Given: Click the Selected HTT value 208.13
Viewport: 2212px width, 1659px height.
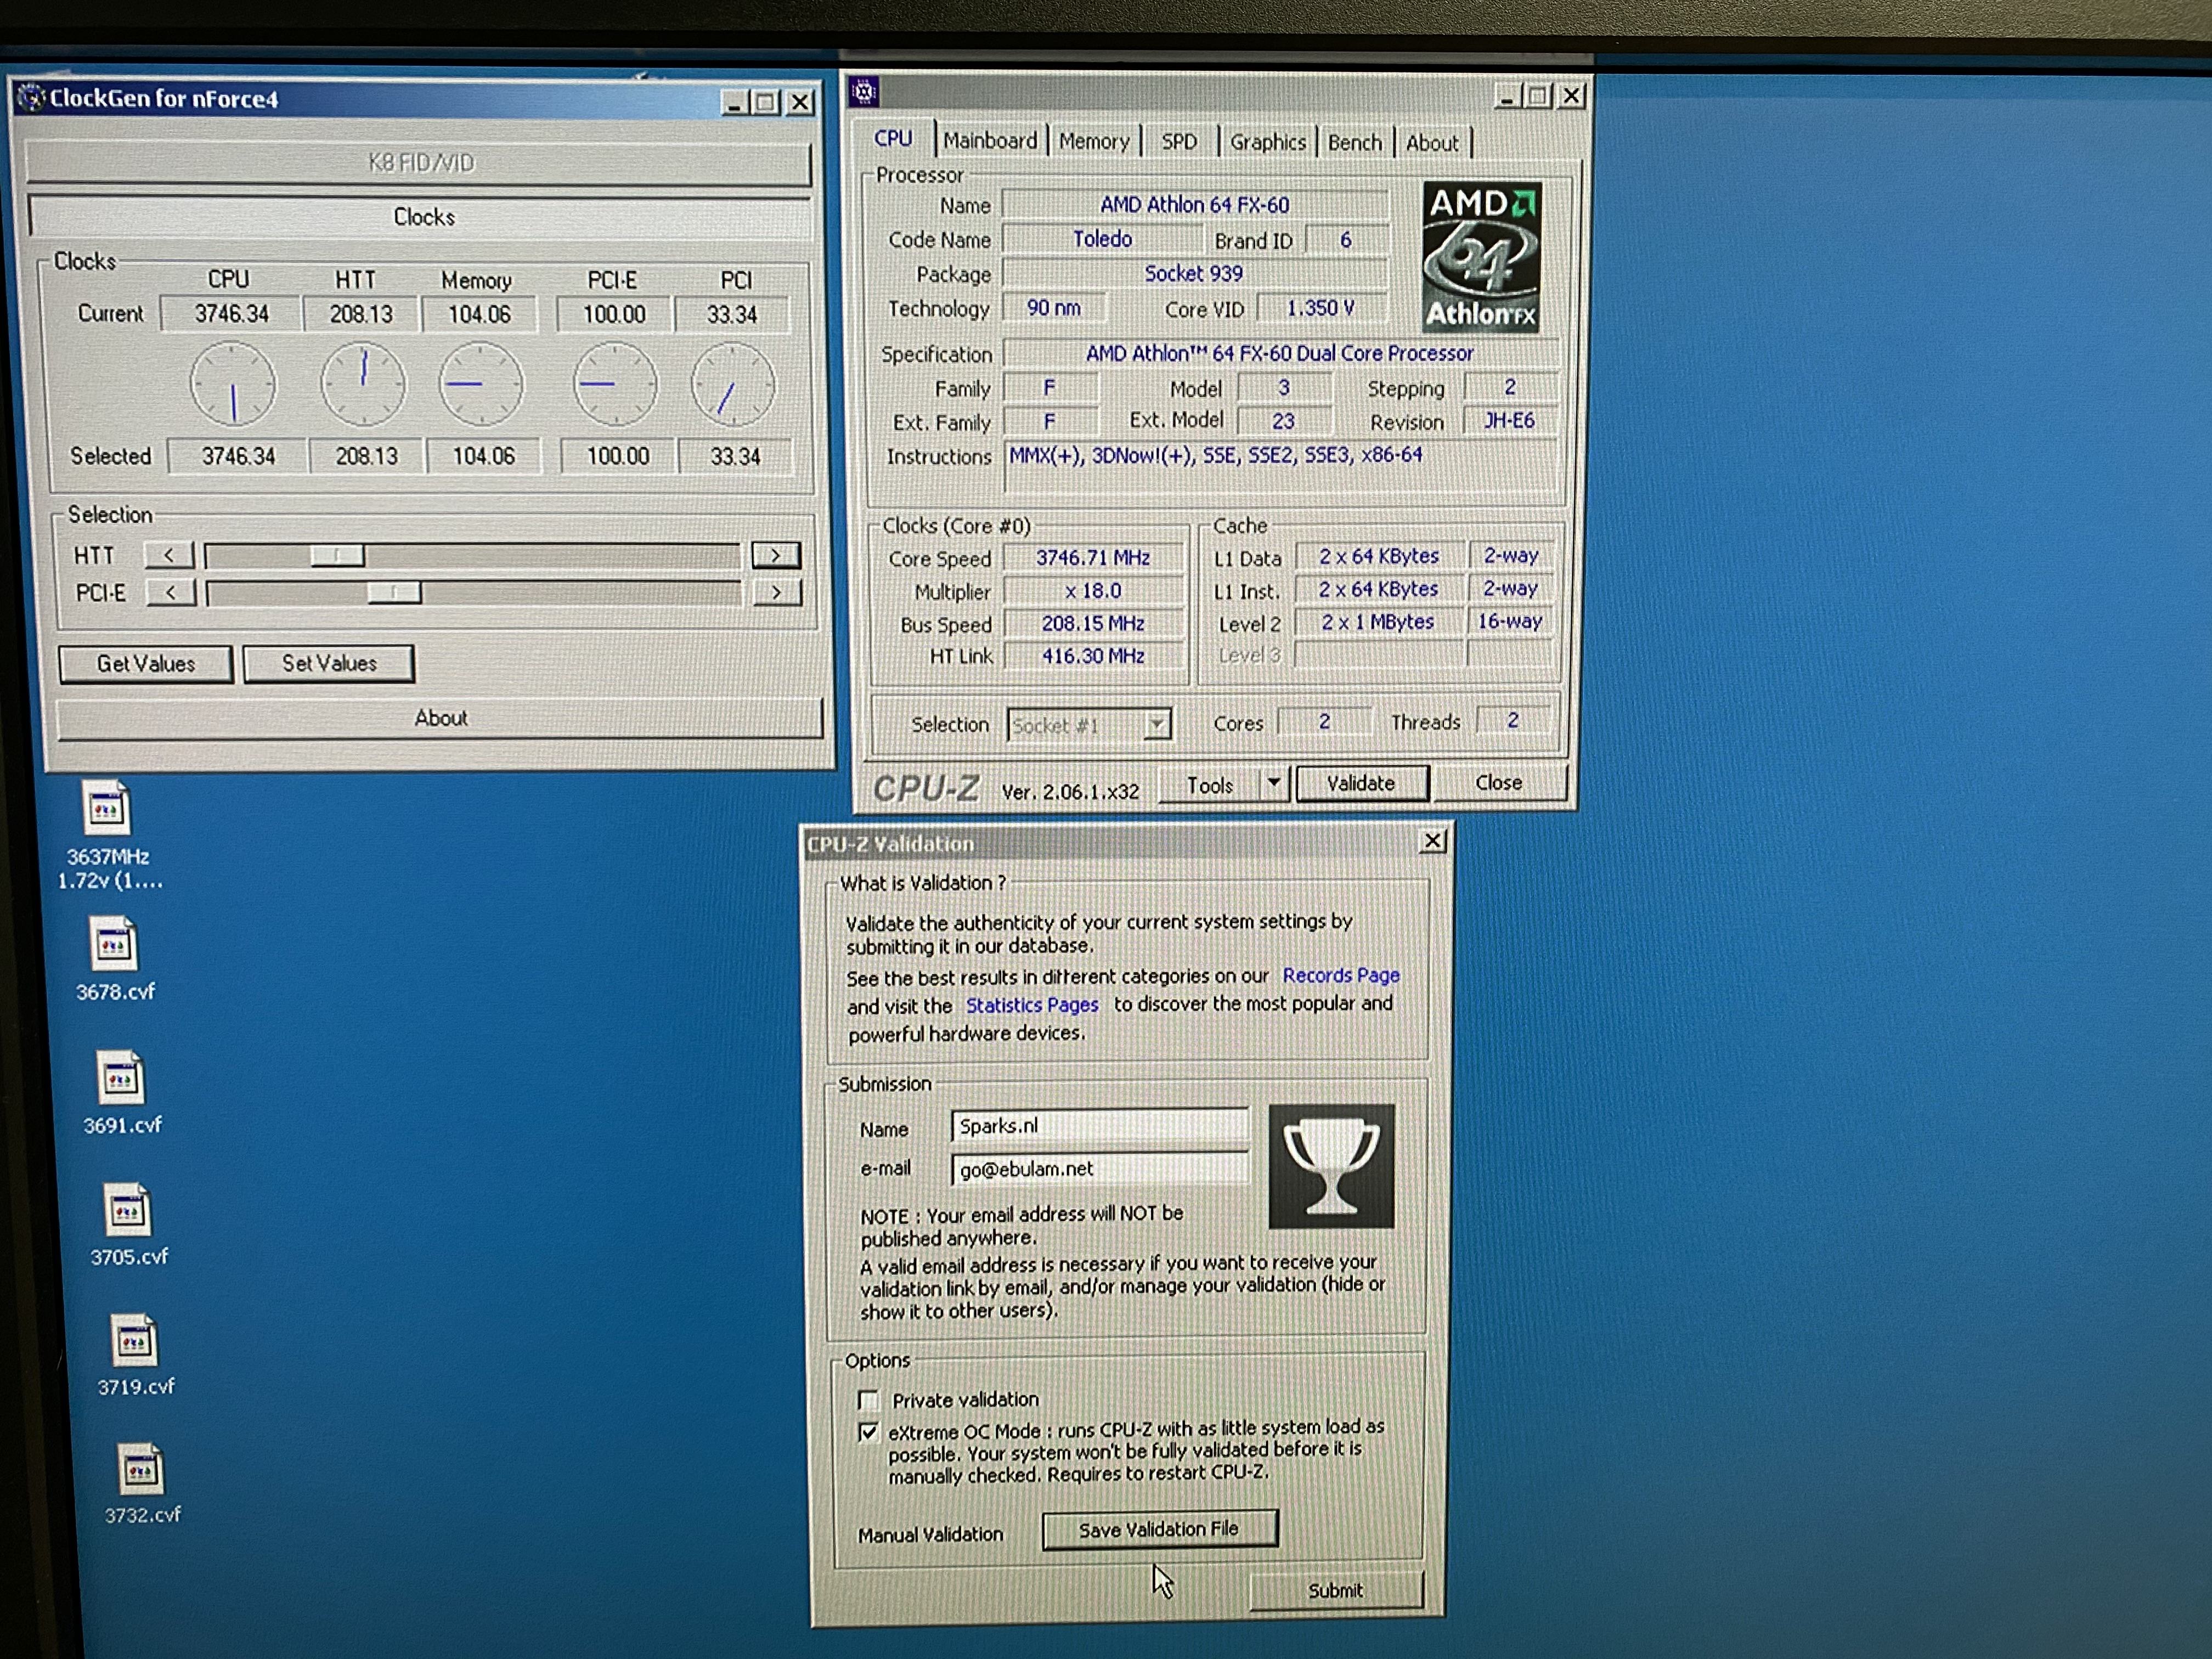Looking at the screenshot, I should point(366,456).
